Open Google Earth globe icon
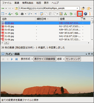Image resolution: width=94 pixels, height=103 pixels. point(86,14)
